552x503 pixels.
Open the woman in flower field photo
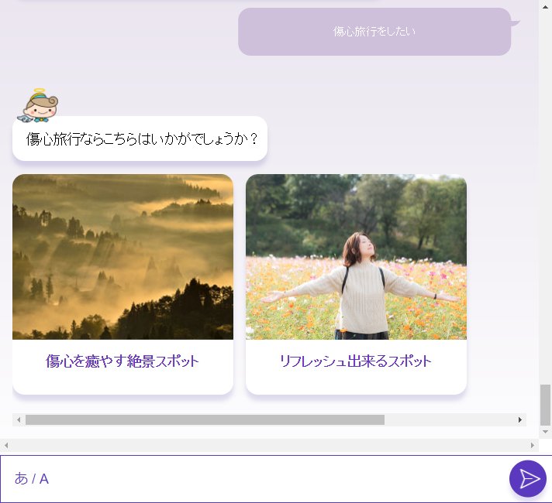point(356,257)
